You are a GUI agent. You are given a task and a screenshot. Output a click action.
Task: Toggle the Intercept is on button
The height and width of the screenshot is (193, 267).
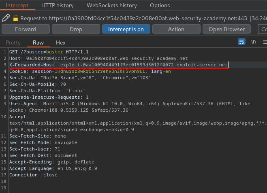tap(126, 29)
